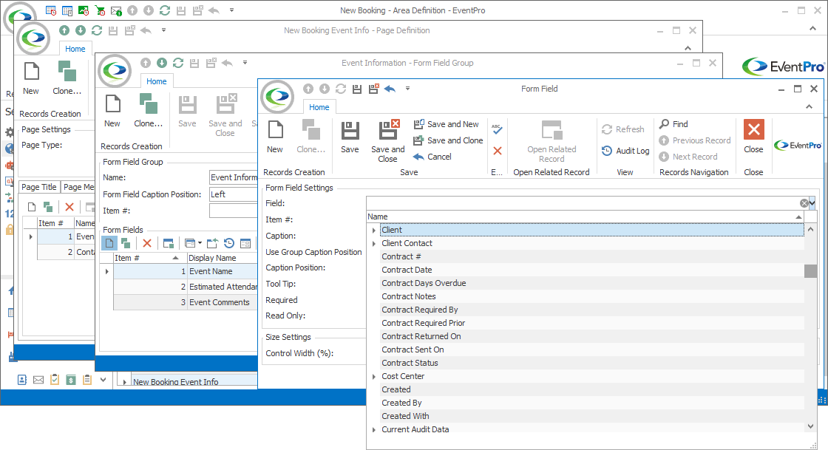Click the reset history icon in Form Fields toolbar
This screenshot has width=828, height=450.
(228, 243)
